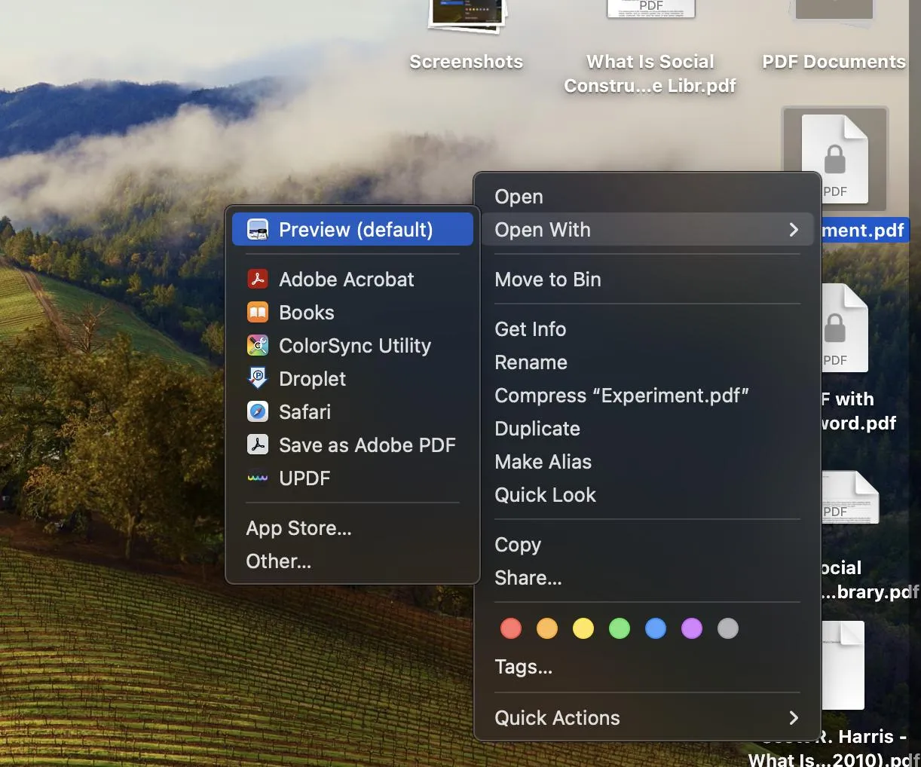
Task: Click the Books app icon
Action: [x=258, y=313]
